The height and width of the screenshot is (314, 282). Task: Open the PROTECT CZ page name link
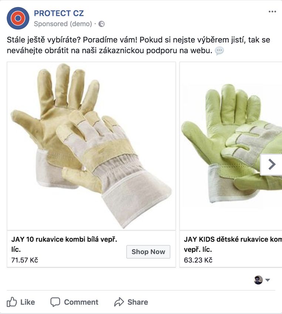(x=59, y=13)
